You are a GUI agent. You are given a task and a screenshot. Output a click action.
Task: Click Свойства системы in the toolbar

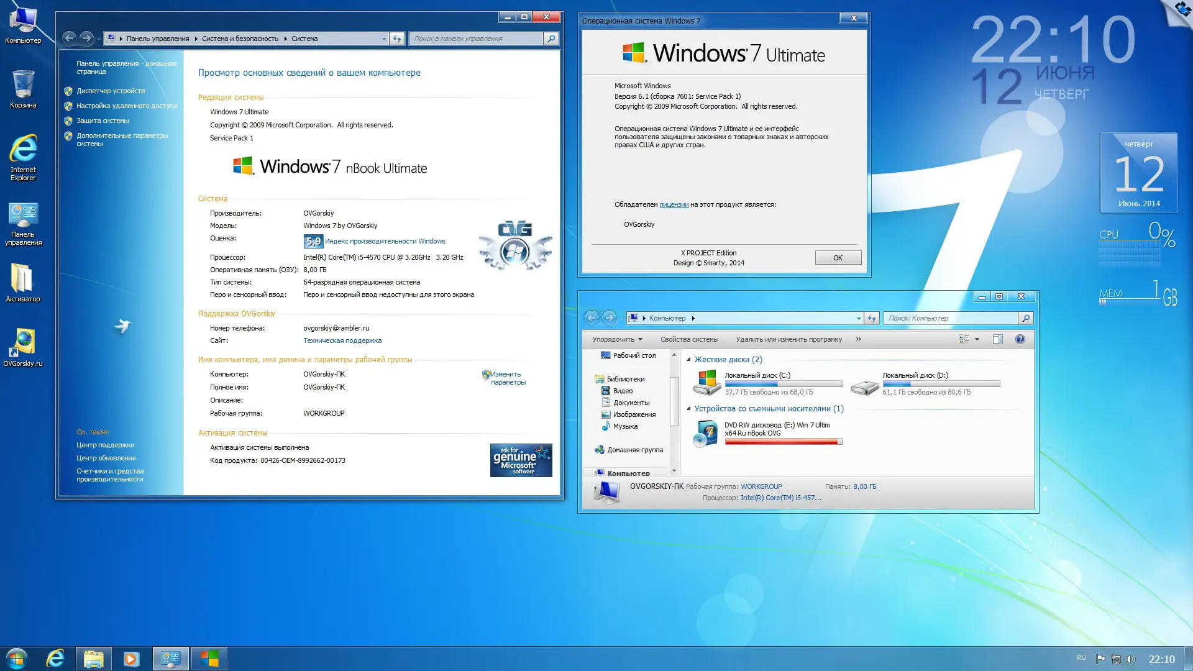[688, 339]
